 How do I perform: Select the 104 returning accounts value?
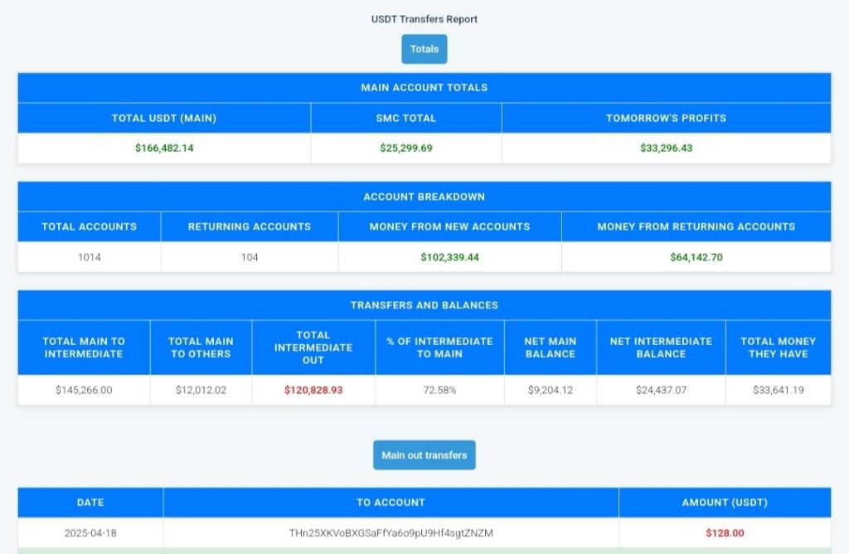248,257
